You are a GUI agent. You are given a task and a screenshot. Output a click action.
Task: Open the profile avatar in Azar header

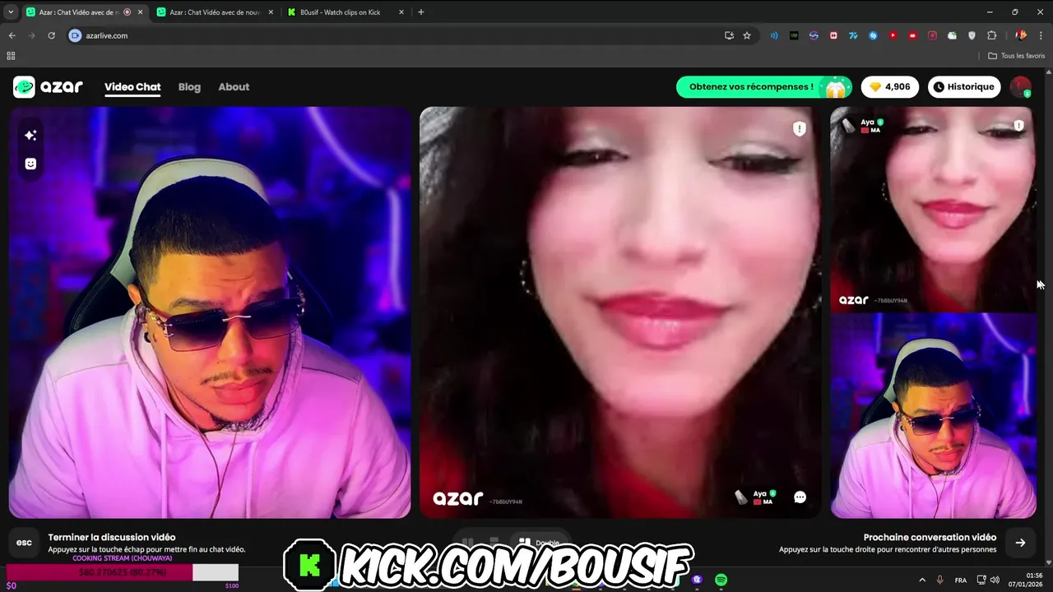[x=1021, y=86]
